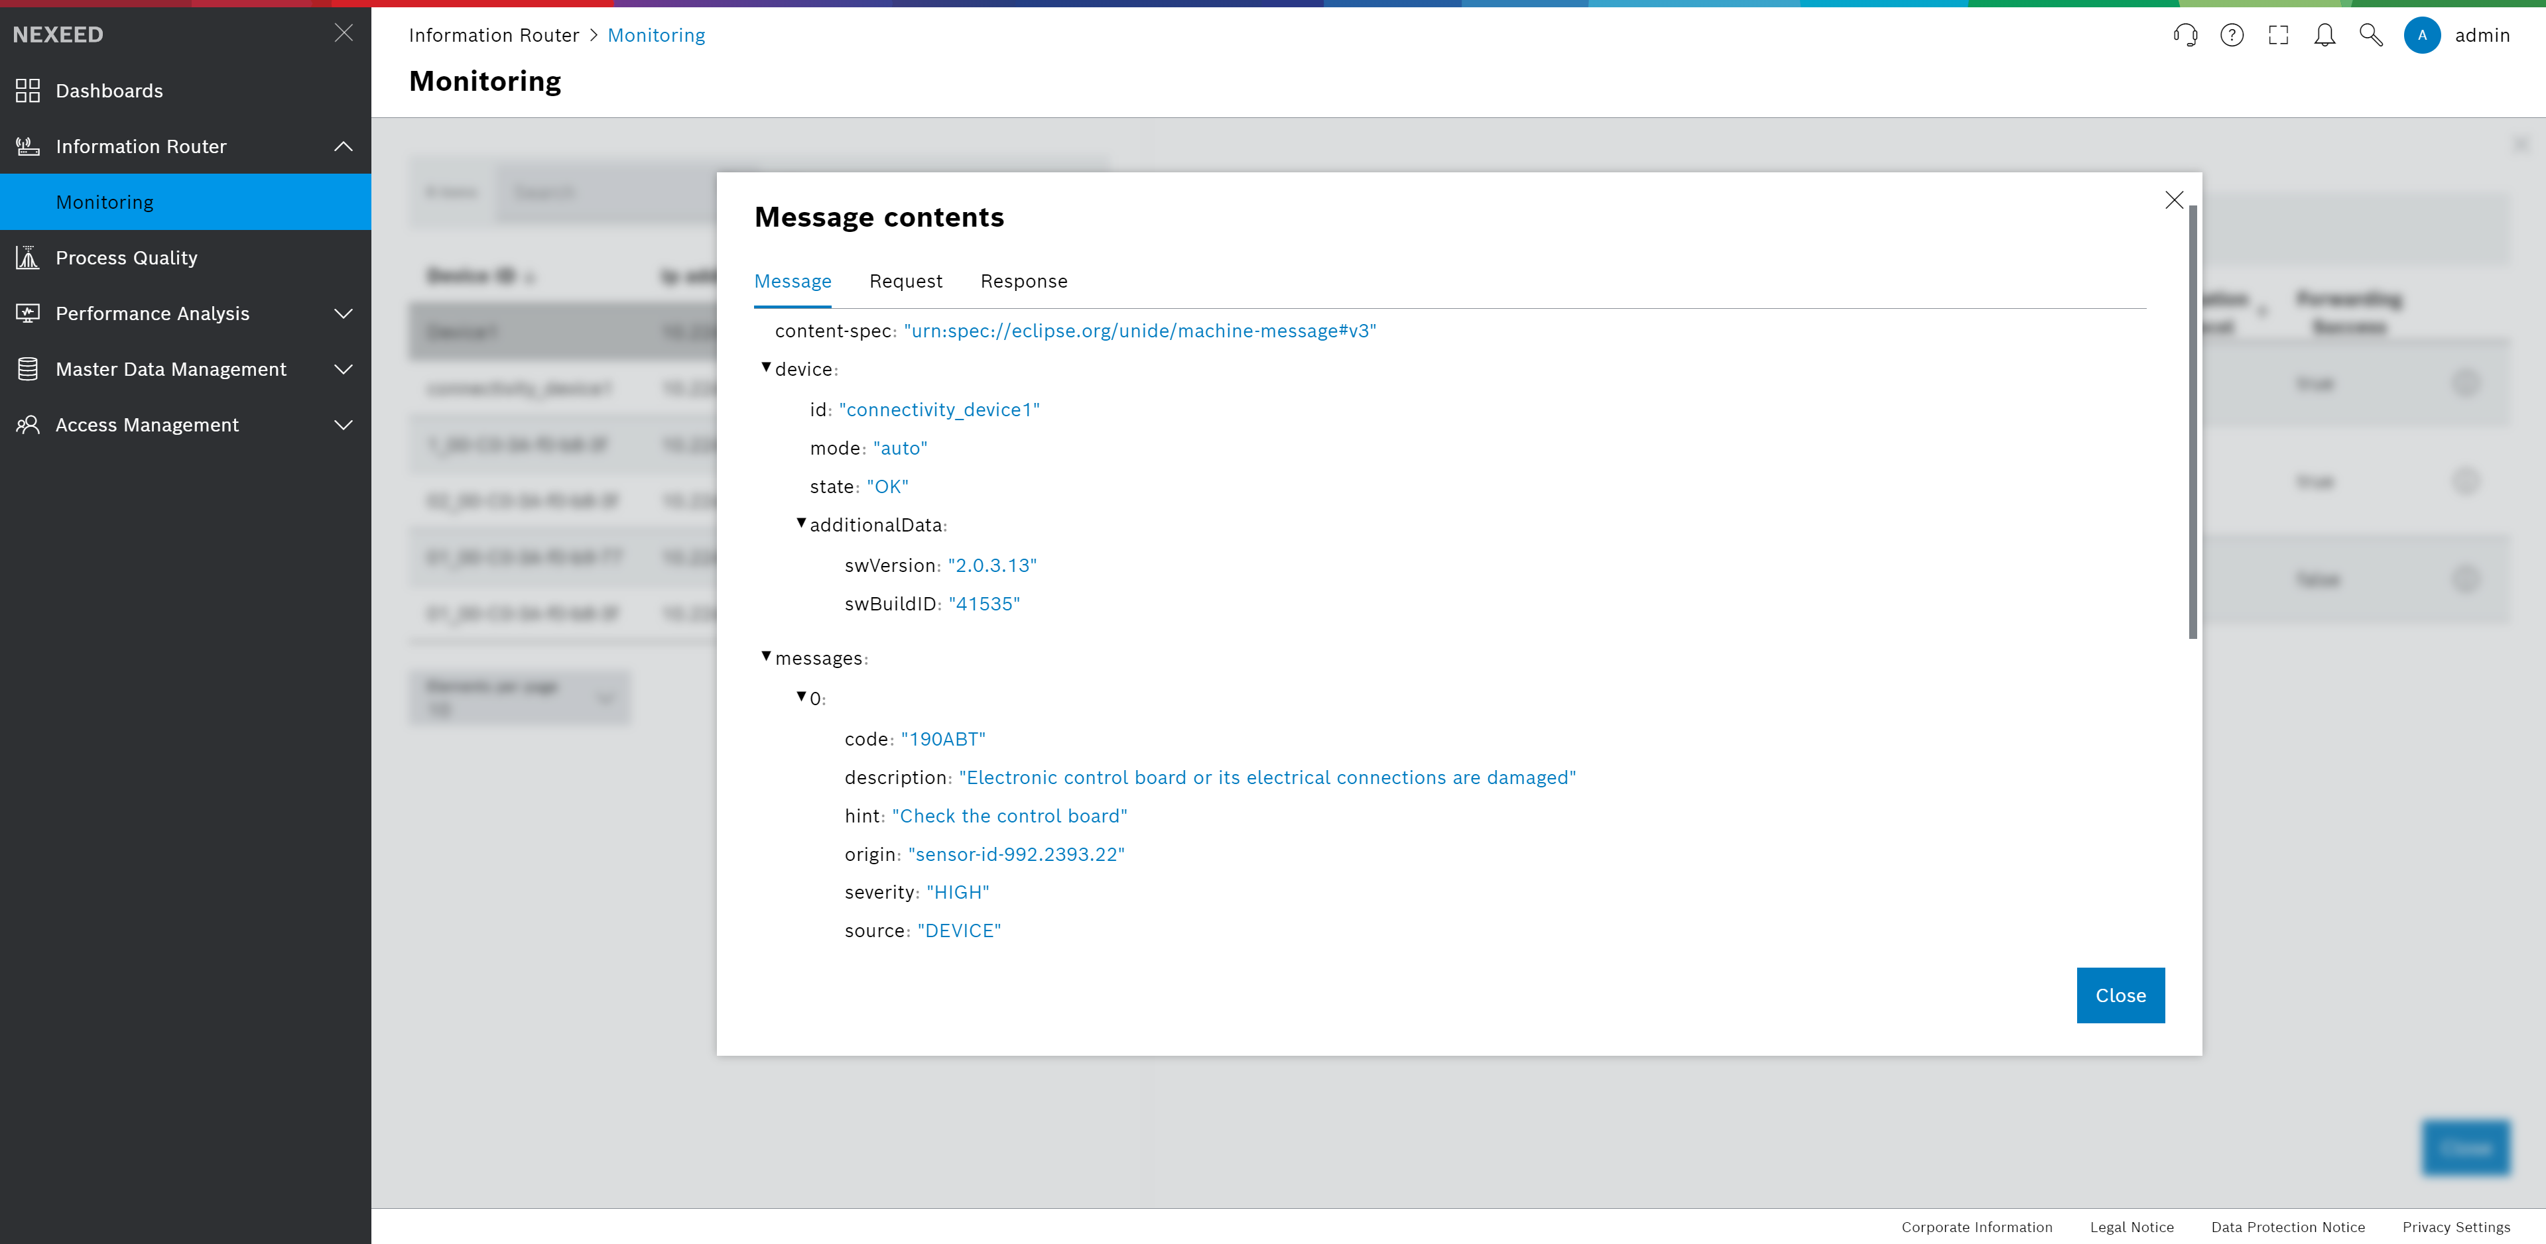
Task: Click the Message contents dialog scrollbar
Action: point(2193,422)
